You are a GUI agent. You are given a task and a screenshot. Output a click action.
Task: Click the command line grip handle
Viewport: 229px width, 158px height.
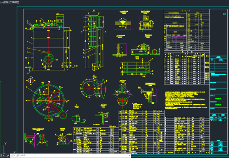(1, 156)
